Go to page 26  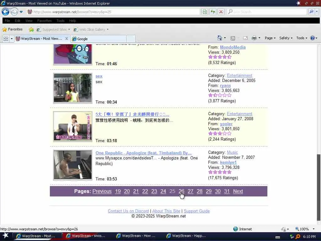click(x=182, y=191)
